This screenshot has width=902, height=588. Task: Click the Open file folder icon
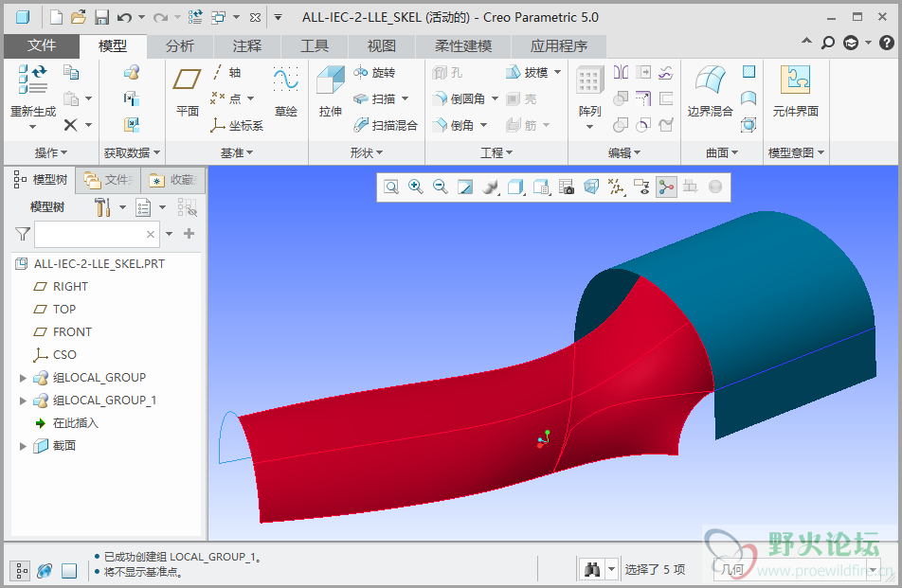(79, 17)
